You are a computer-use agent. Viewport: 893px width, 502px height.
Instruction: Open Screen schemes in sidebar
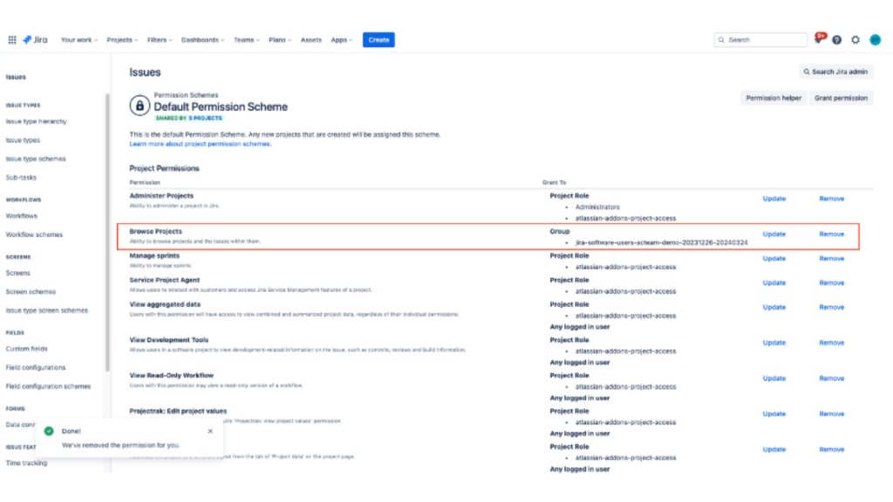pos(31,292)
